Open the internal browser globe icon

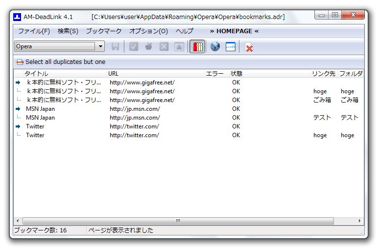pyautogui.click(x=215, y=46)
